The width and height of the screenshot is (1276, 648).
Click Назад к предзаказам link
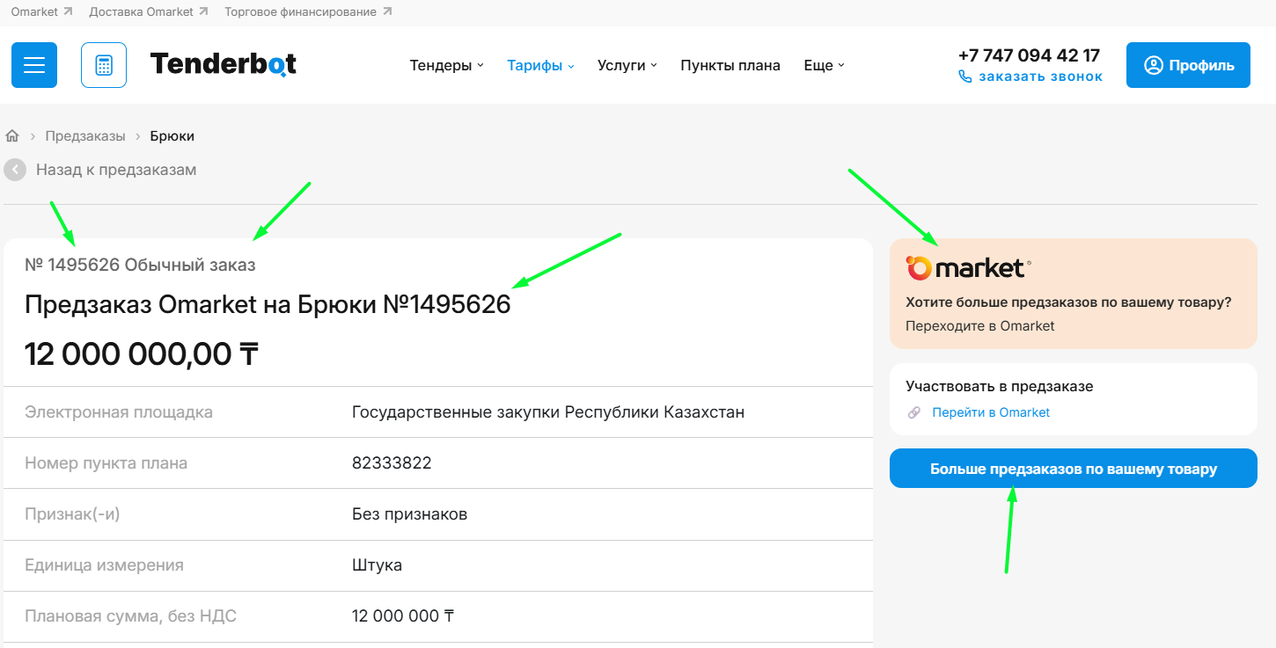coord(116,170)
